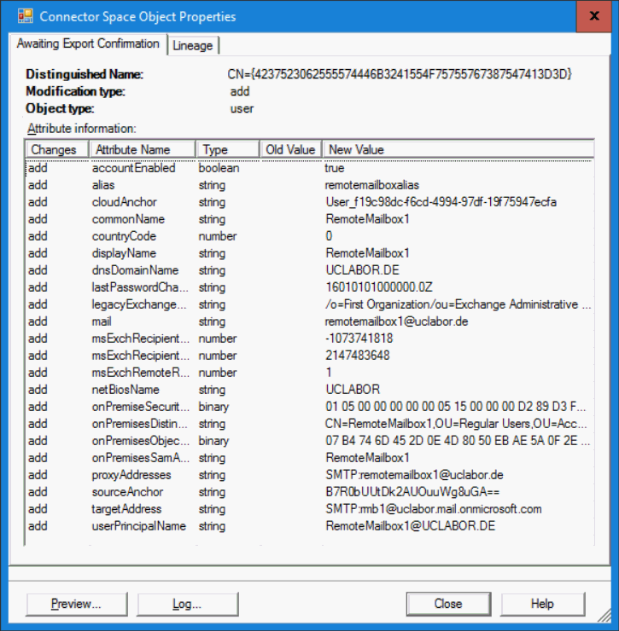Click the value remotemailbox1@uclabor.de in mail row
The width and height of the screenshot is (619, 631).
(396, 321)
